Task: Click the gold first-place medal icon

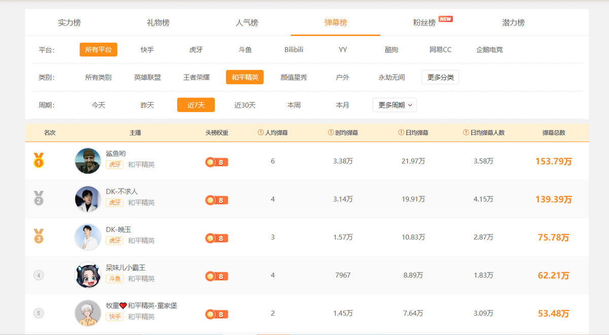Action: pyautogui.click(x=39, y=160)
